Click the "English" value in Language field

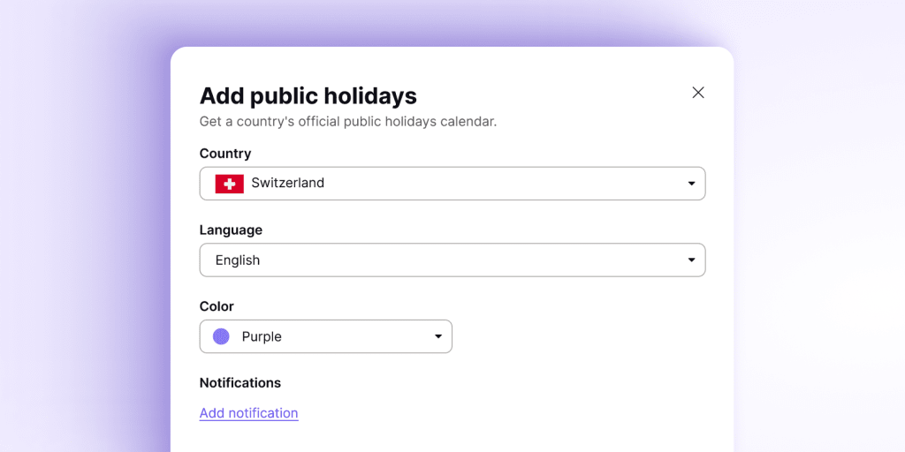tap(238, 260)
